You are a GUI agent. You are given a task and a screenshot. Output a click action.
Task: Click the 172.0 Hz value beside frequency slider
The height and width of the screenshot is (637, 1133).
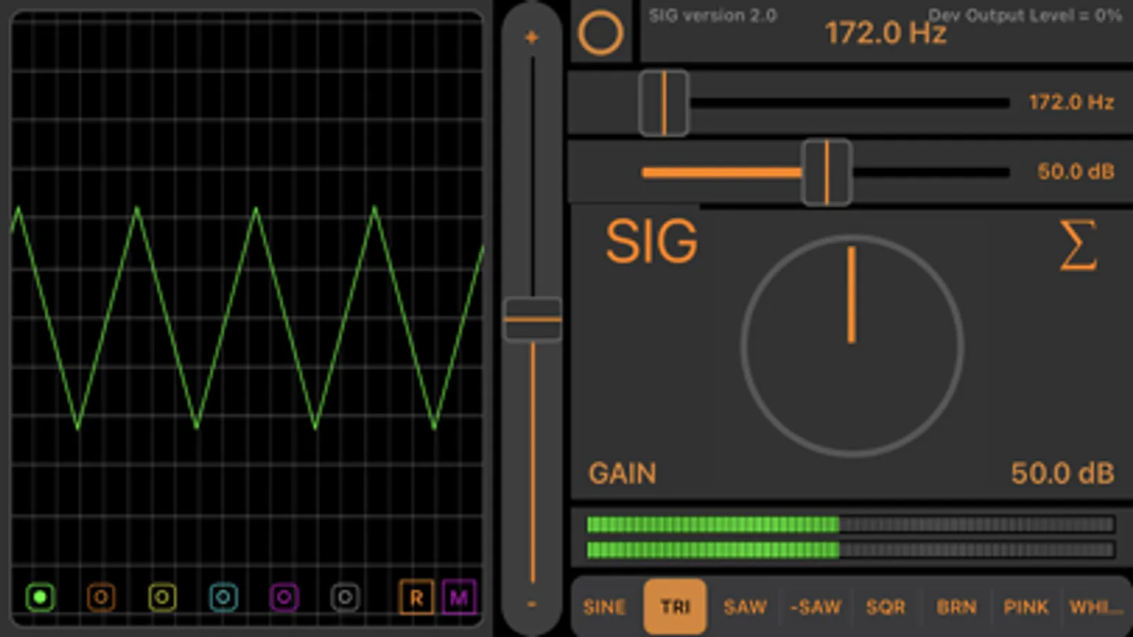pyautogui.click(x=1071, y=103)
